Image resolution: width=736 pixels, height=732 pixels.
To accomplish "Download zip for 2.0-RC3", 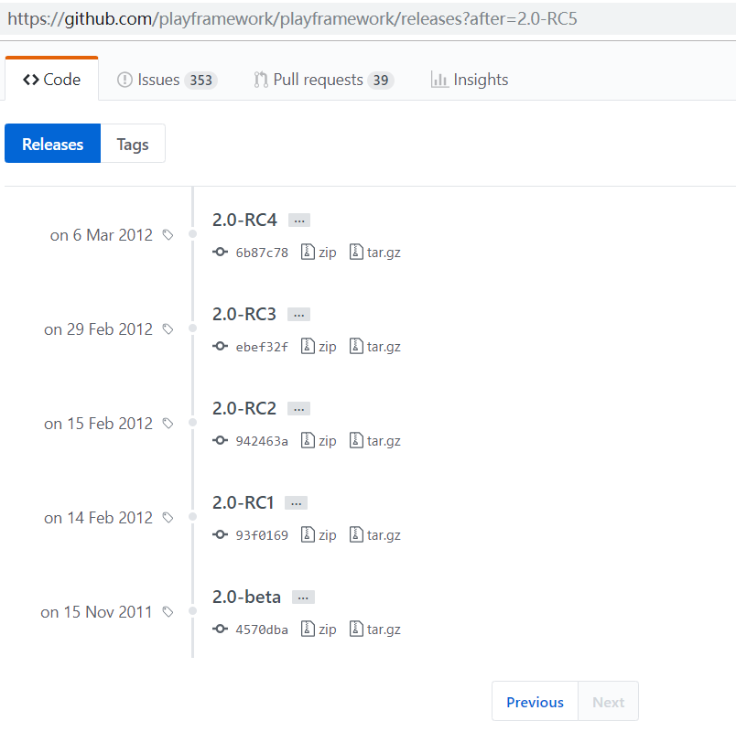I will 319,346.
